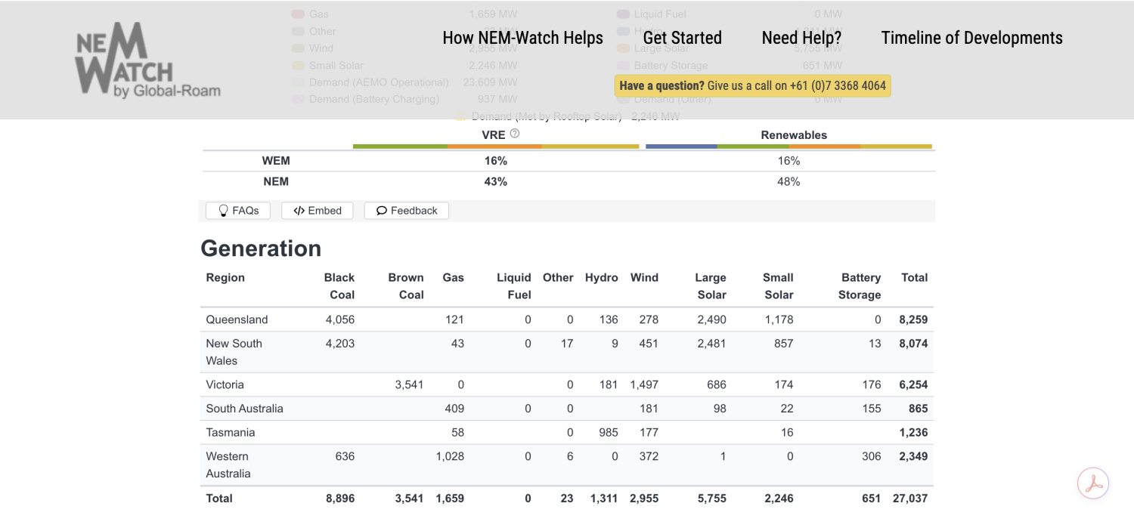Open How NEM-Watch Helps menu
Viewport: 1134px width, 531px height.
click(x=522, y=38)
